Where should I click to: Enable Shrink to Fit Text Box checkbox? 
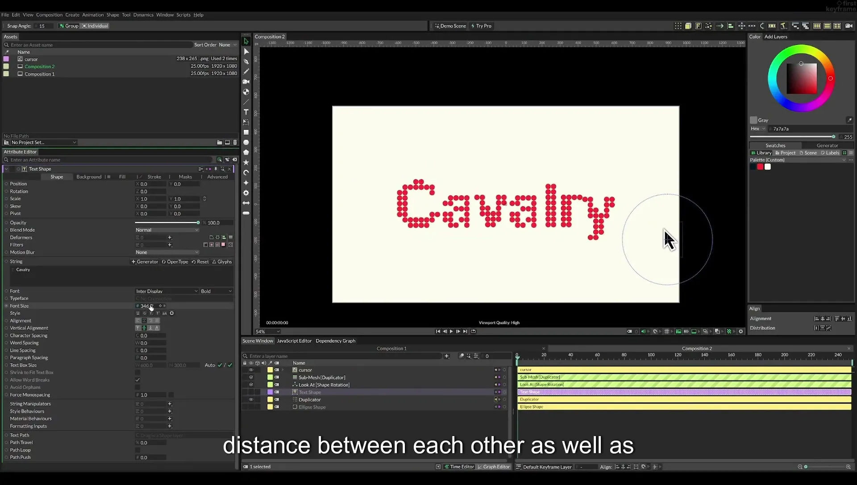(137, 372)
